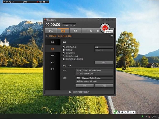Toggle the mouse click effects checkbox
This screenshot has width=159, height=119.
64,56
